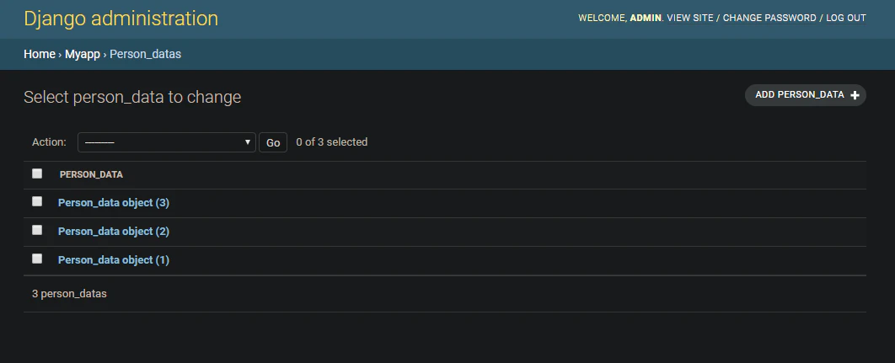895x363 pixels.
Task: Open the Change Password link
Action: (769, 19)
